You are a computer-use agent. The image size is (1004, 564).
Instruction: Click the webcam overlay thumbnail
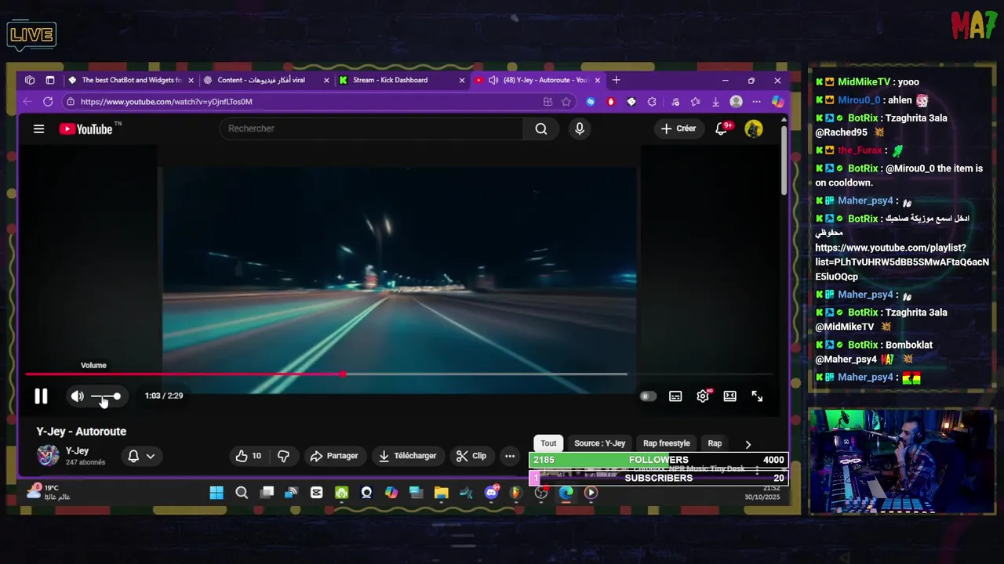901,461
